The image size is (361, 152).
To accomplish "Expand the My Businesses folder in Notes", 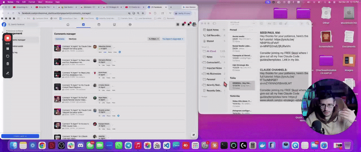I will click(x=202, y=74).
